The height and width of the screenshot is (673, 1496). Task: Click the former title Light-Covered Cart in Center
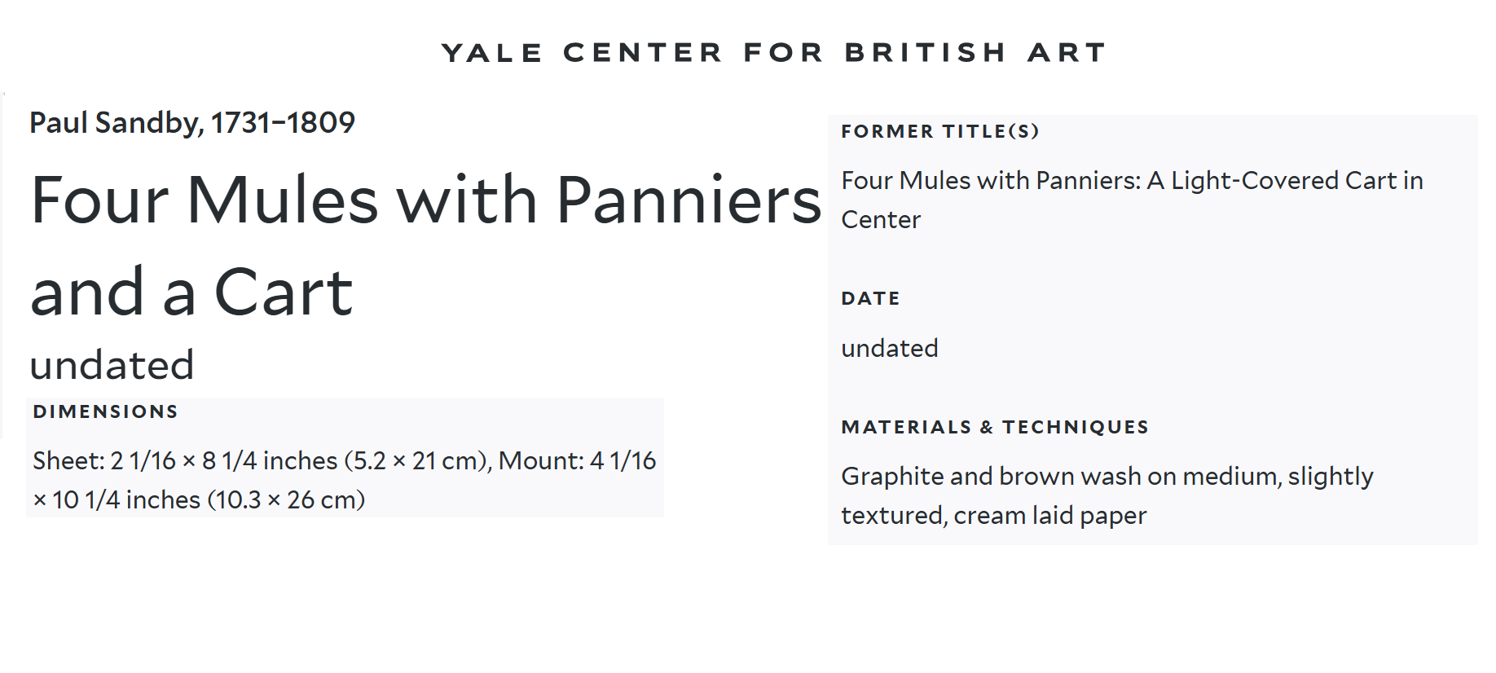(1132, 200)
